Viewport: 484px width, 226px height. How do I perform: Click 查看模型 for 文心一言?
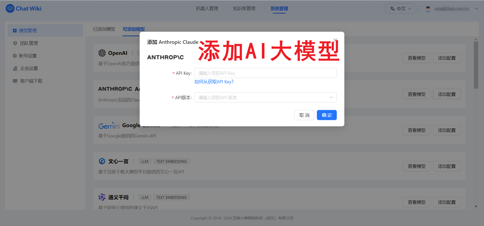click(416, 166)
